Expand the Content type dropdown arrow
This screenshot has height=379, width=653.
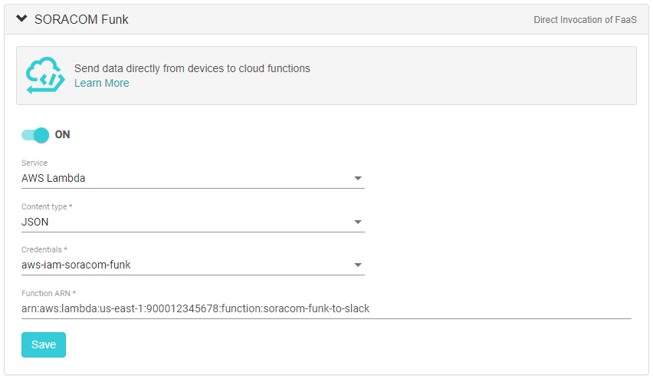[x=357, y=222]
